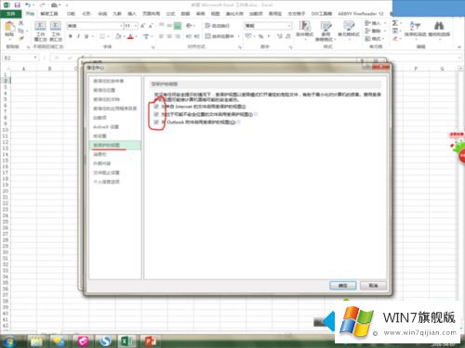Viewport: 465px width, 348px height.
Task: Open the File Explorer folder taskbar icon
Action: pyautogui.click(x=36, y=342)
